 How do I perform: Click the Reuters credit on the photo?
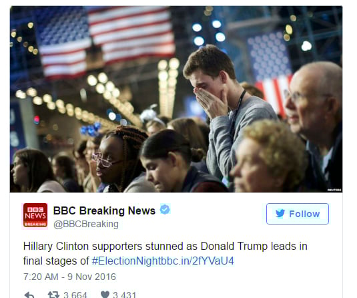(x=334, y=190)
